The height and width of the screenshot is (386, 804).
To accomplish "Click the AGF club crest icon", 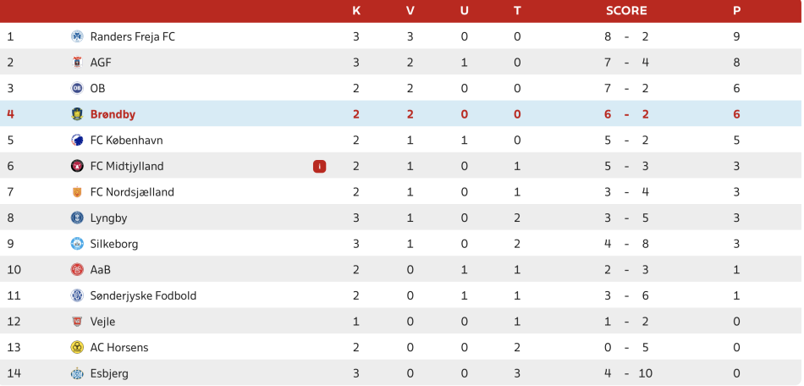I will [x=77, y=63].
